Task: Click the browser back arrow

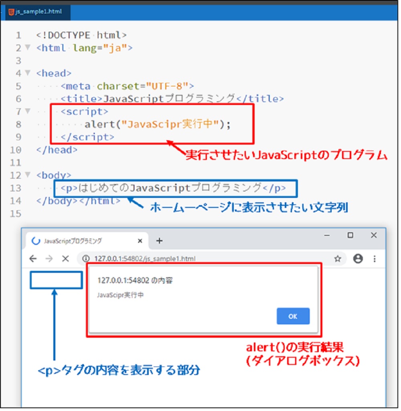Action: [33, 259]
